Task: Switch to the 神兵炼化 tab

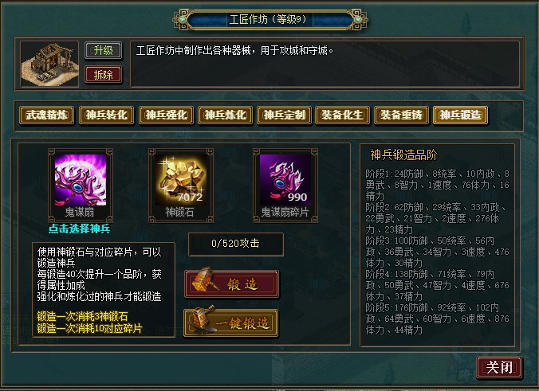Action: [x=226, y=115]
